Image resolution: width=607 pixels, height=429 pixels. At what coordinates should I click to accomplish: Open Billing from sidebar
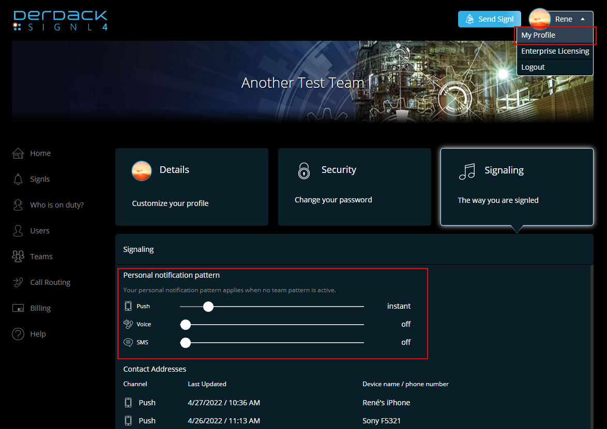click(x=40, y=308)
